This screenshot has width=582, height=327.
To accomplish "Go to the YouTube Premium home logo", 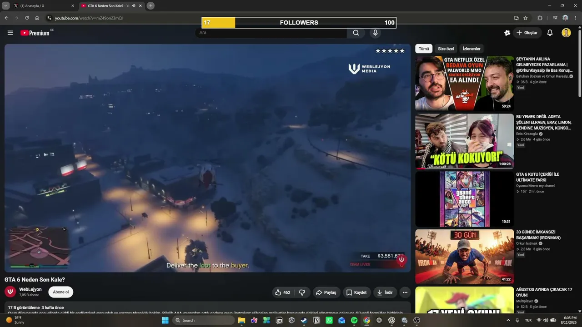I will (35, 33).
